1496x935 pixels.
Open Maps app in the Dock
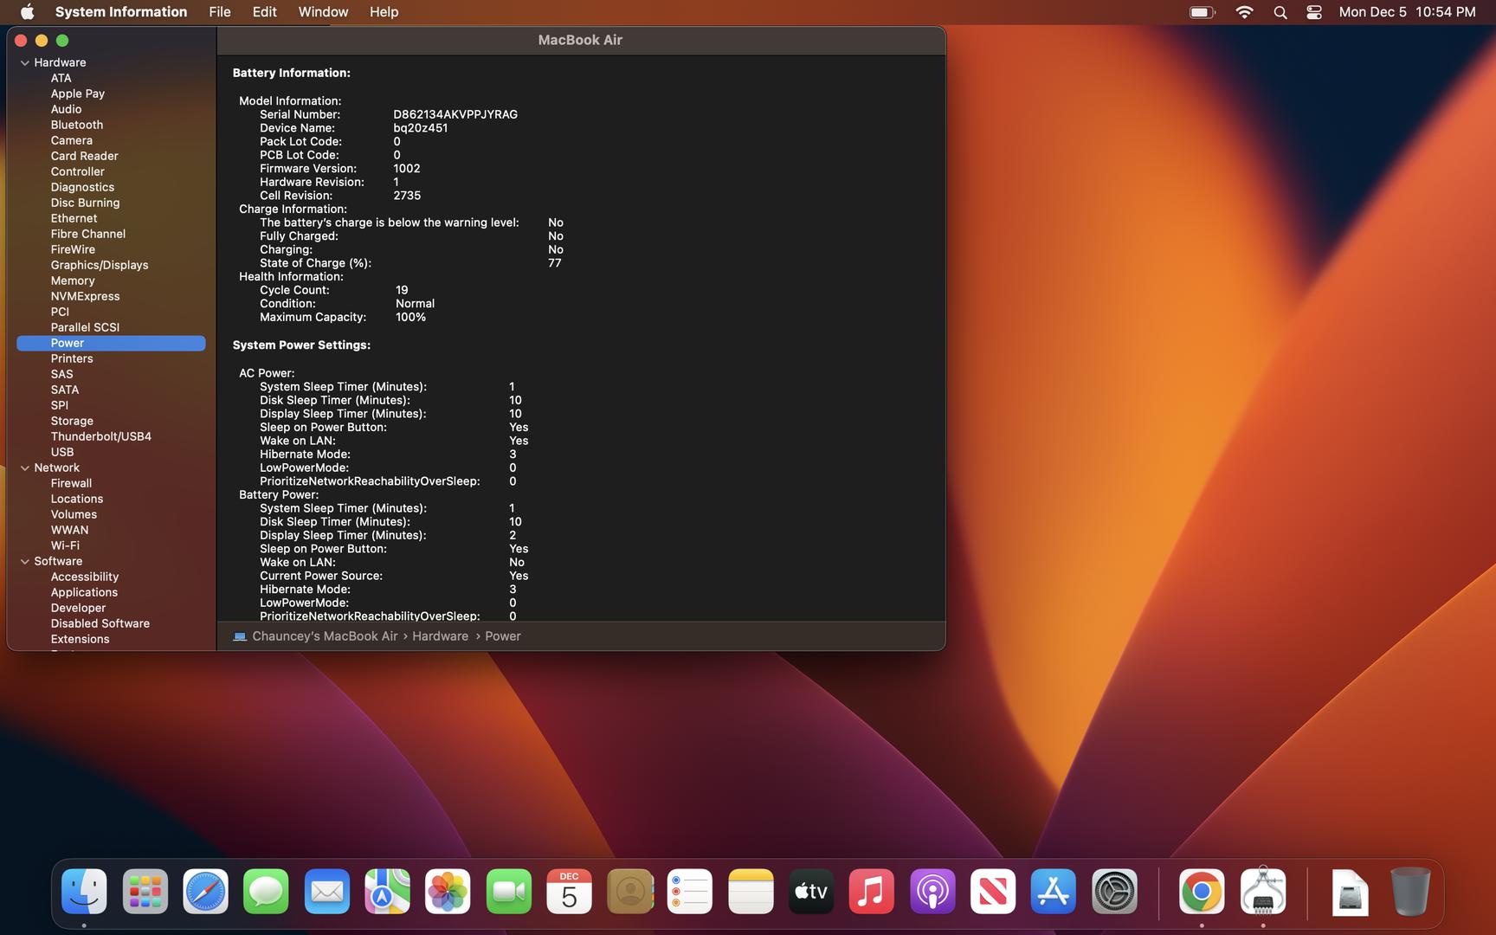pyautogui.click(x=387, y=892)
